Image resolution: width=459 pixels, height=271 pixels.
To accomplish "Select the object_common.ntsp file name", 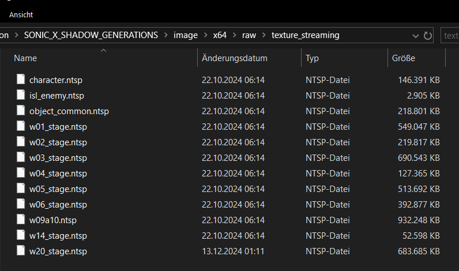I will [69, 111].
